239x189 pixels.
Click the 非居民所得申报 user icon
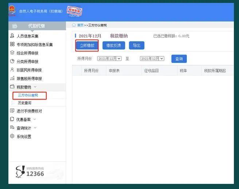[x=12, y=70]
